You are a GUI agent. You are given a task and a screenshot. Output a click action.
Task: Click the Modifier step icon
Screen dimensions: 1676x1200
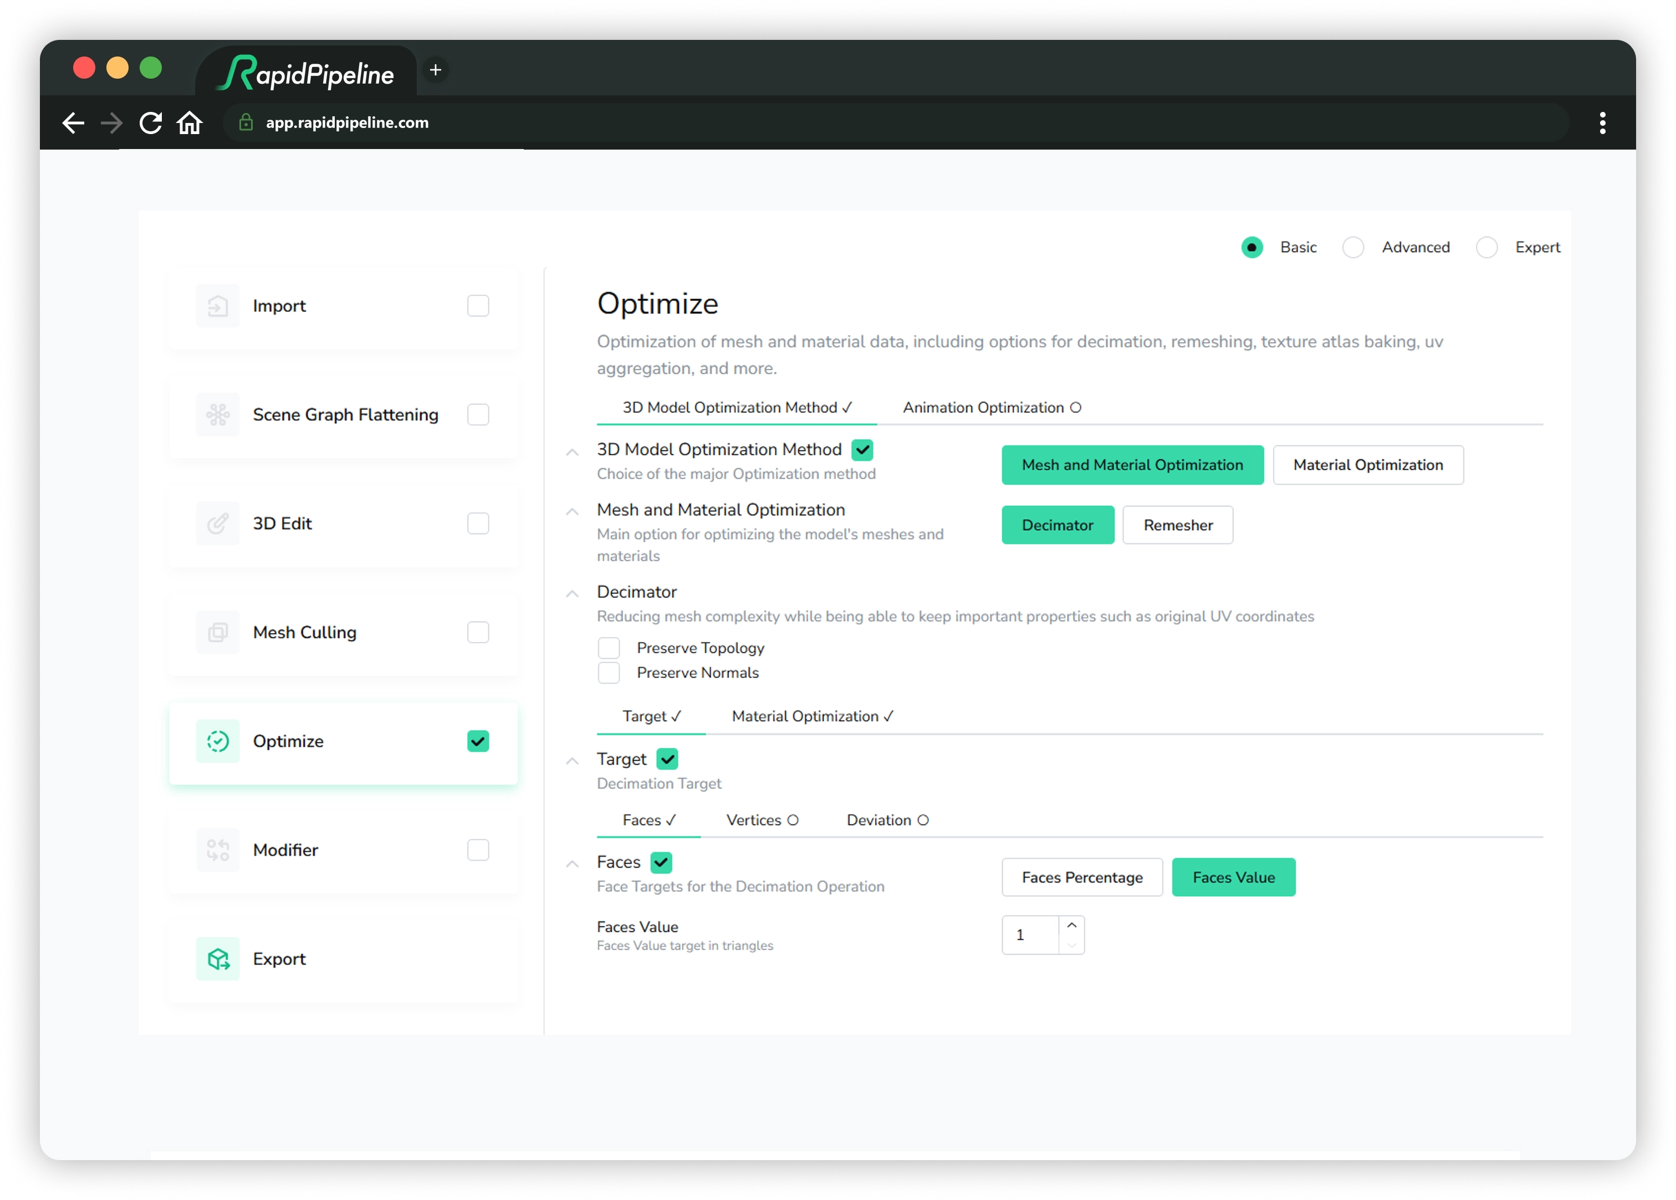tap(217, 850)
